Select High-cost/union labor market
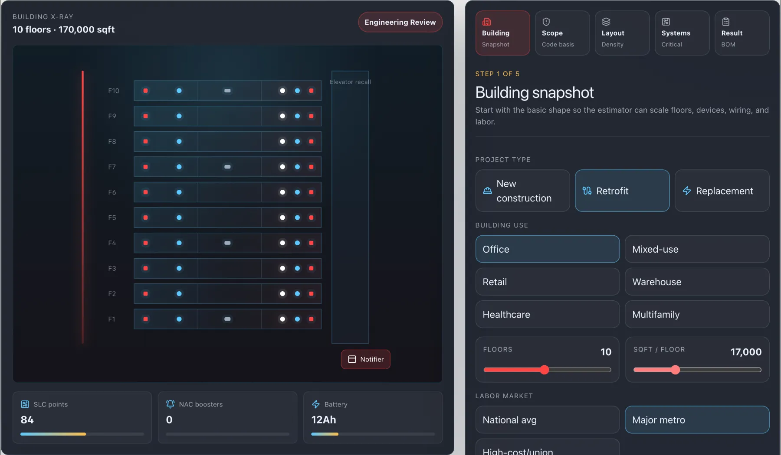Image resolution: width=781 pixels, height=455 pixels. (x=548, y=447)
